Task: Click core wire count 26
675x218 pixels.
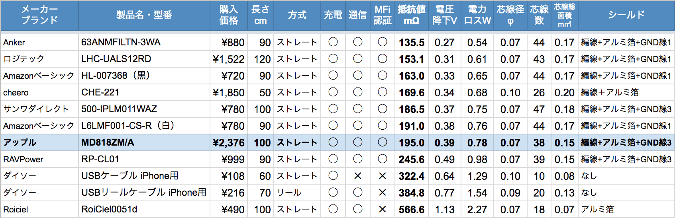Action: [x=539, y=93]
